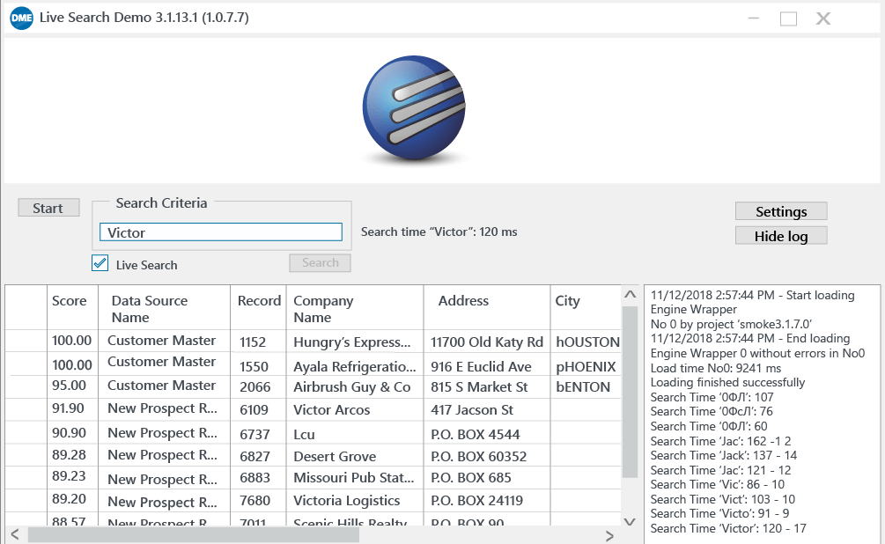Open the Settings dialog
885x544 pixels.
[780, 211]
